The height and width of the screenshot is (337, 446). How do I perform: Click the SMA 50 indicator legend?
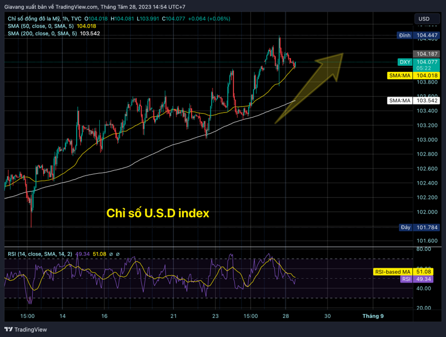click(x=41, y=26)
